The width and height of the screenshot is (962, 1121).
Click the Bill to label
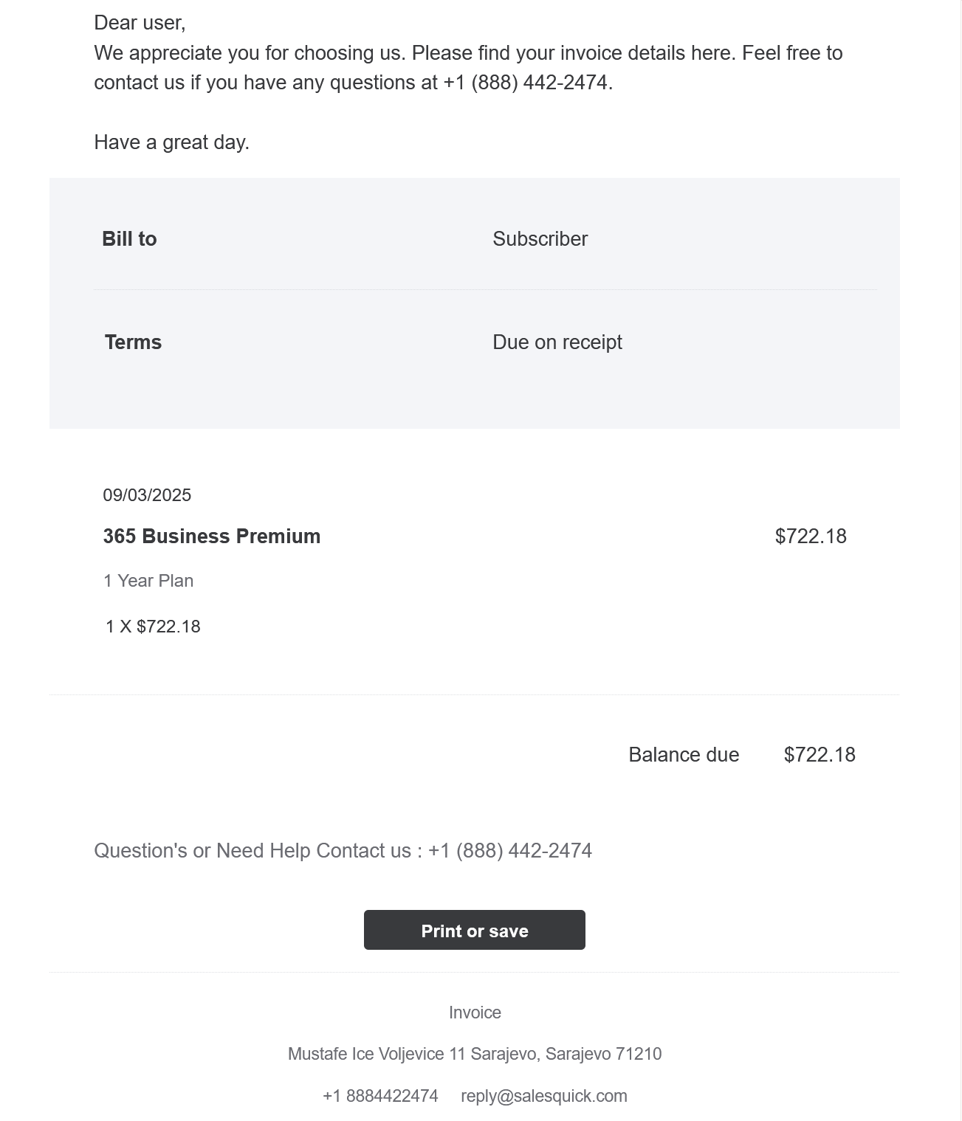coord(129,239)
